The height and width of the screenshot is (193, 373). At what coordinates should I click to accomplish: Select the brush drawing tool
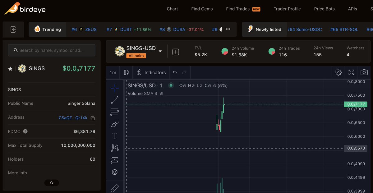115,124
